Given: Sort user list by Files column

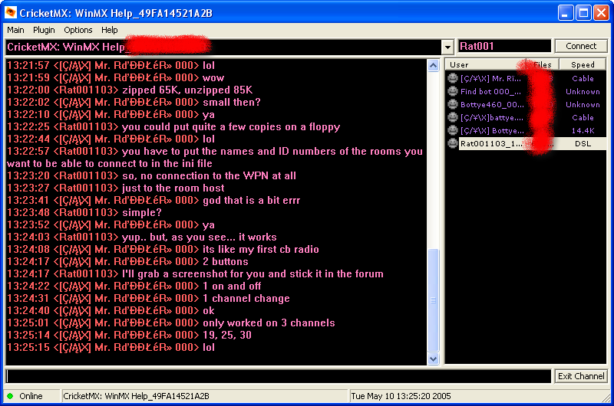Looking at the screenshot, I should point(542,64).
